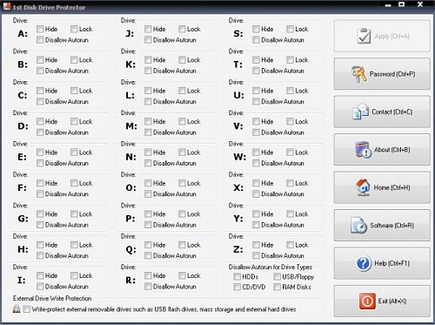Click 1st Disk Drive Protector title text
The image size is (435, 325).
point(49,7)
